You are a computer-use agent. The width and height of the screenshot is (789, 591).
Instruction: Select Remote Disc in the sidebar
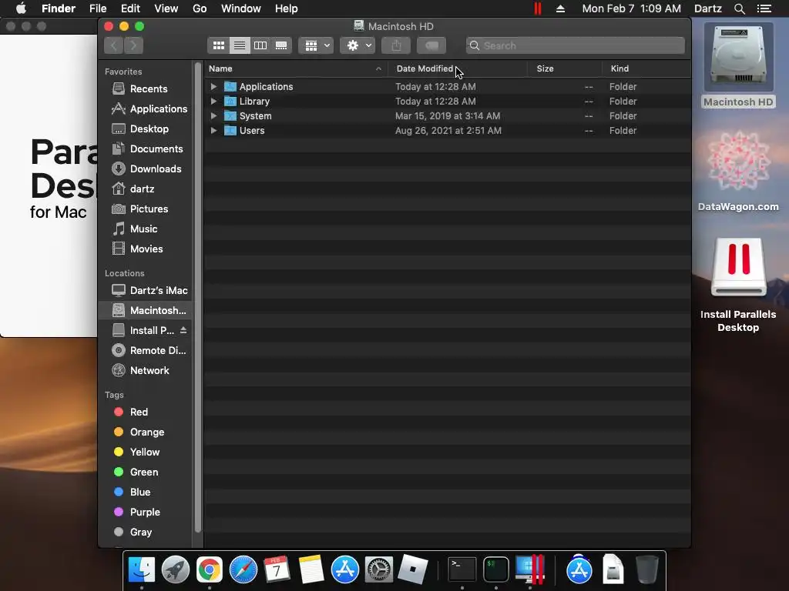pyautogui.click(x=146, y=350)
